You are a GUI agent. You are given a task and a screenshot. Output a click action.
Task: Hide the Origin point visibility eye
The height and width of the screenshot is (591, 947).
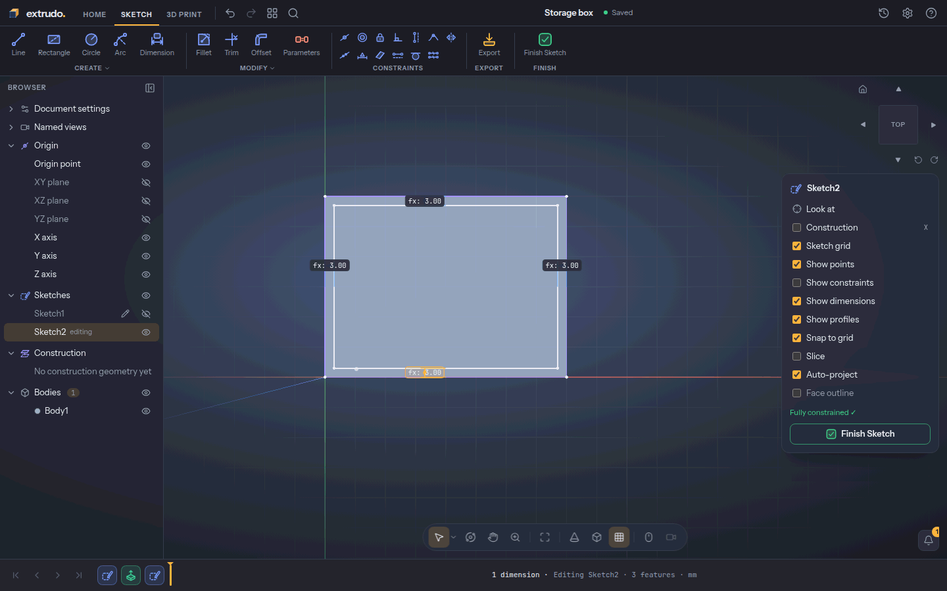point(146,164)
